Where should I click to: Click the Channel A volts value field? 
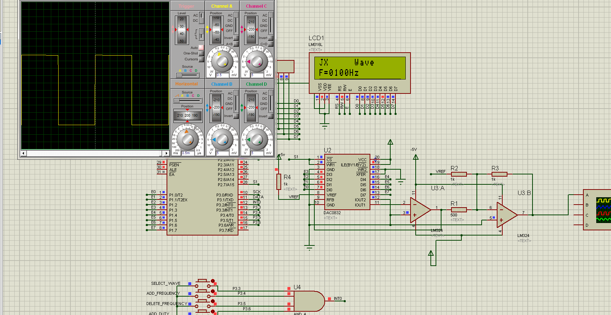[223, 75]
